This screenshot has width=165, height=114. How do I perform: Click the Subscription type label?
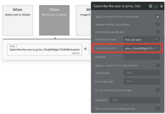click(106, 40)
